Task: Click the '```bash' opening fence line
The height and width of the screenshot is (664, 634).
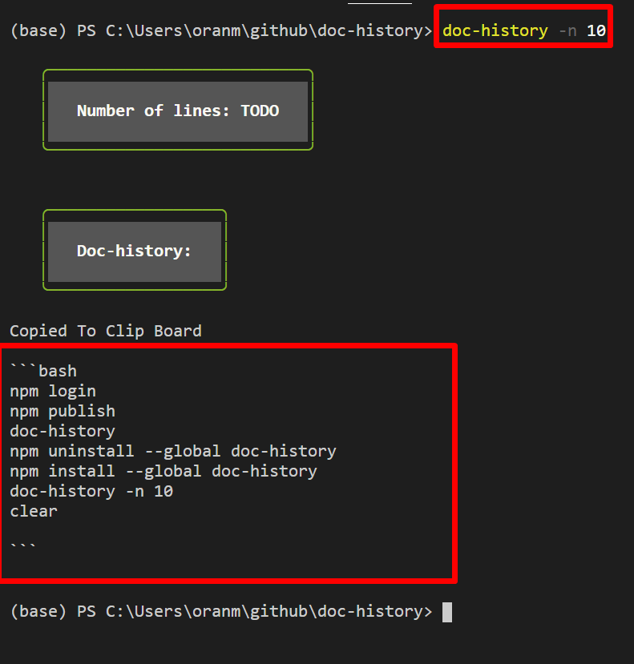Action: point(43,370)
